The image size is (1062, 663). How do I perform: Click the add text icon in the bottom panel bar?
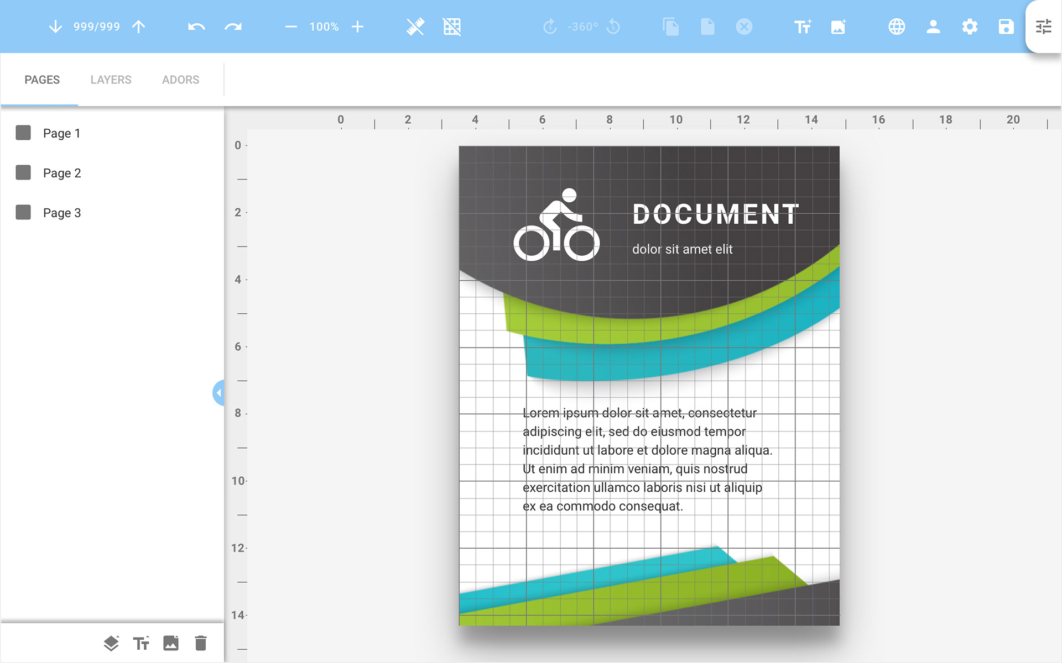pyautogui.click(x=141, y=643)
